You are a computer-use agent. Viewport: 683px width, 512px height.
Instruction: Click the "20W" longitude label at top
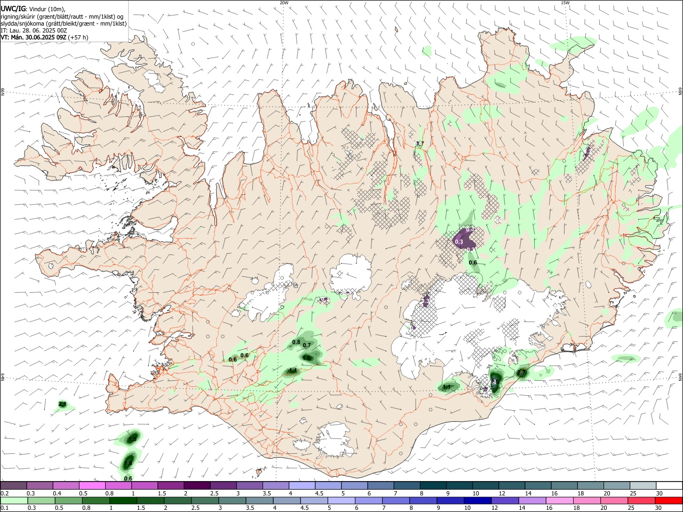coord(284,3)
